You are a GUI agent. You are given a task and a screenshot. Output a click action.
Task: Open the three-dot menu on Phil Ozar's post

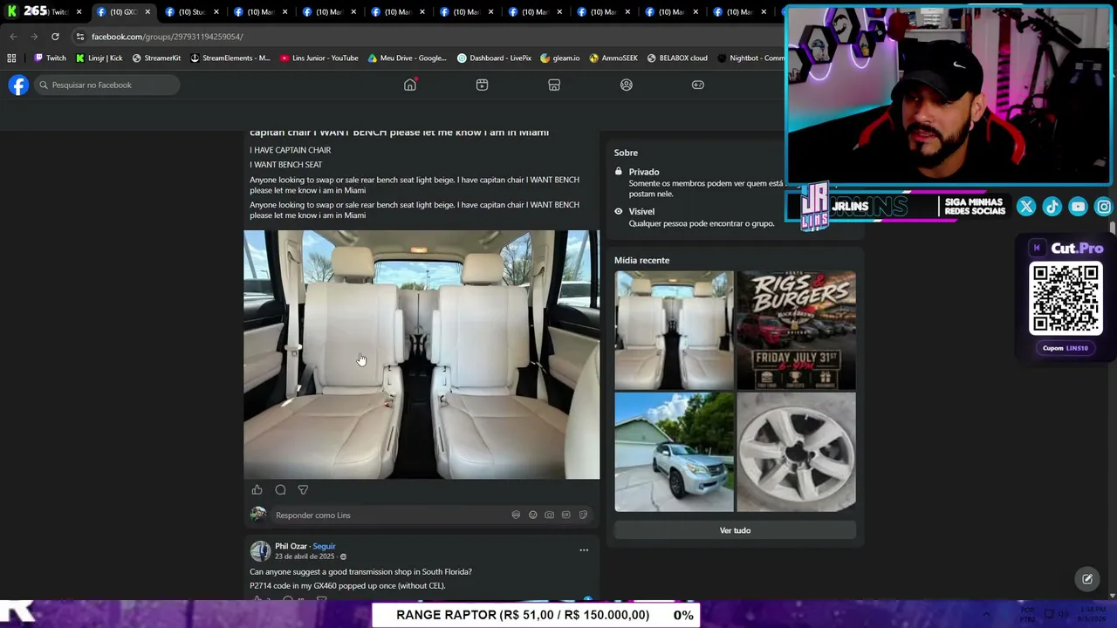coord(584,550)
